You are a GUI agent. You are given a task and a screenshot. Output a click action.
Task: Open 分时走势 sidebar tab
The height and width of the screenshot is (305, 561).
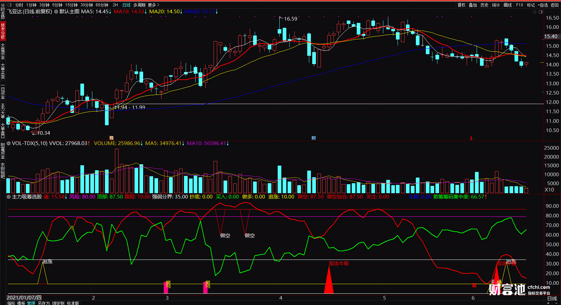(3, 11)
